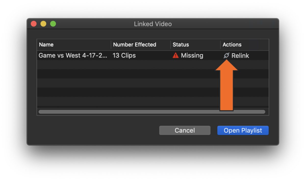This screenshot has height=181, width=306.
Task: Zoom window with the green button
Action: point(53,24)
